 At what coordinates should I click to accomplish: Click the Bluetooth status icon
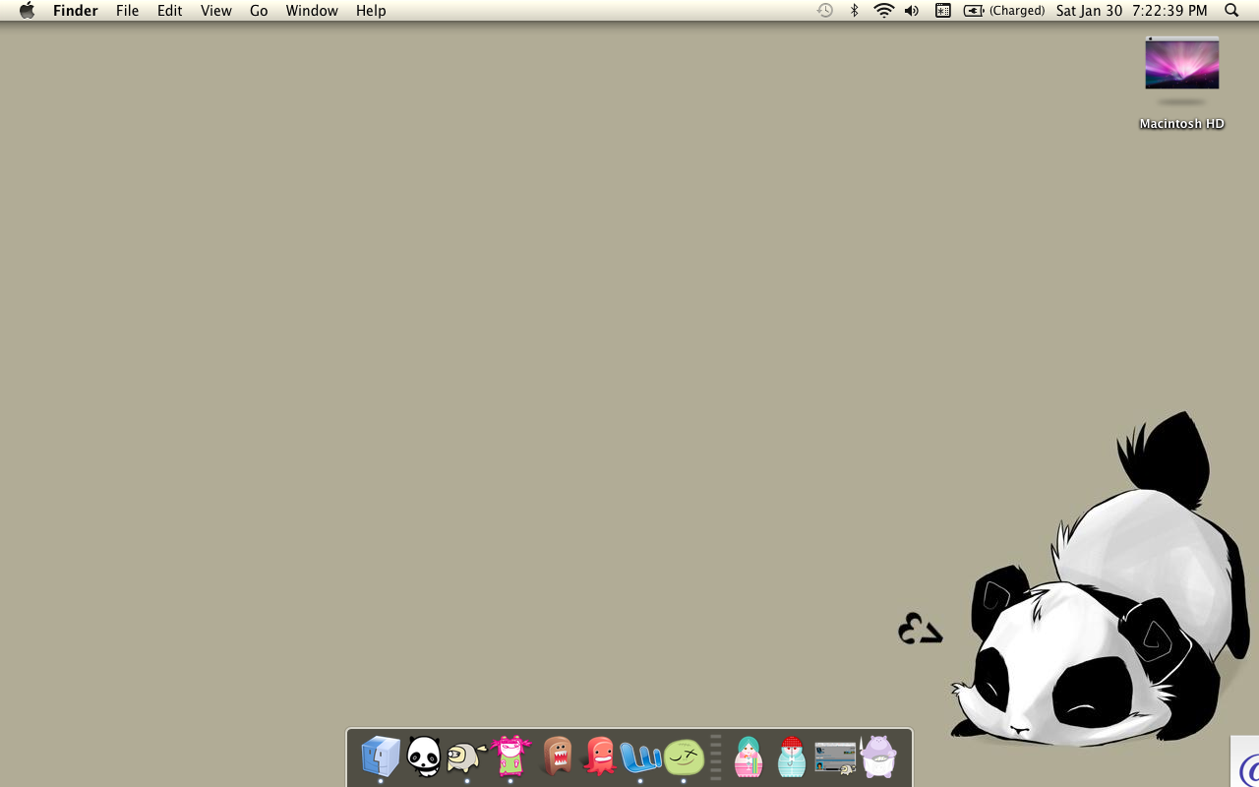pos(855,11)
